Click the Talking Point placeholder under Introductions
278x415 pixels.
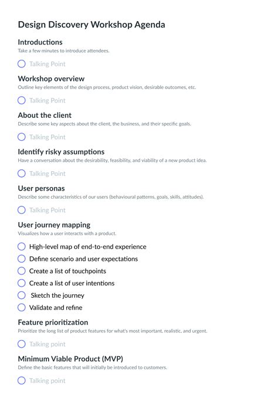pos(48,64)
